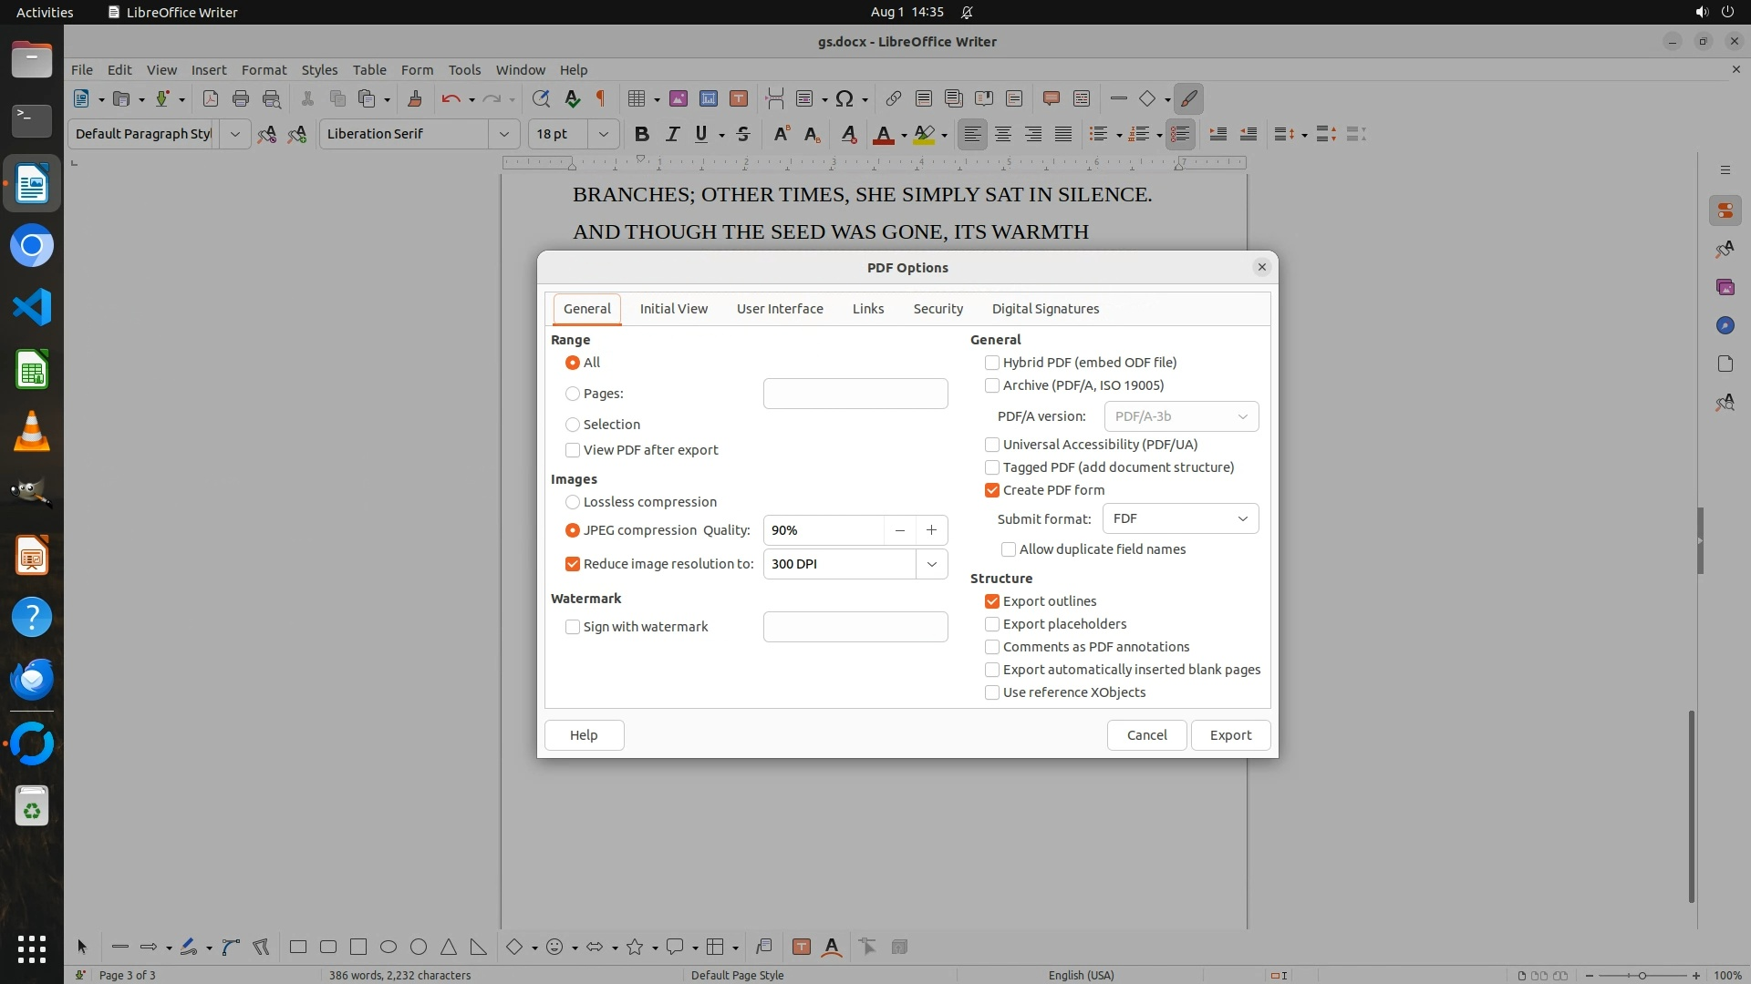The width and height of the screenshot is (1751, 984).
Task: Expand the Submit format FDF dropdown
Action: 1180,518
